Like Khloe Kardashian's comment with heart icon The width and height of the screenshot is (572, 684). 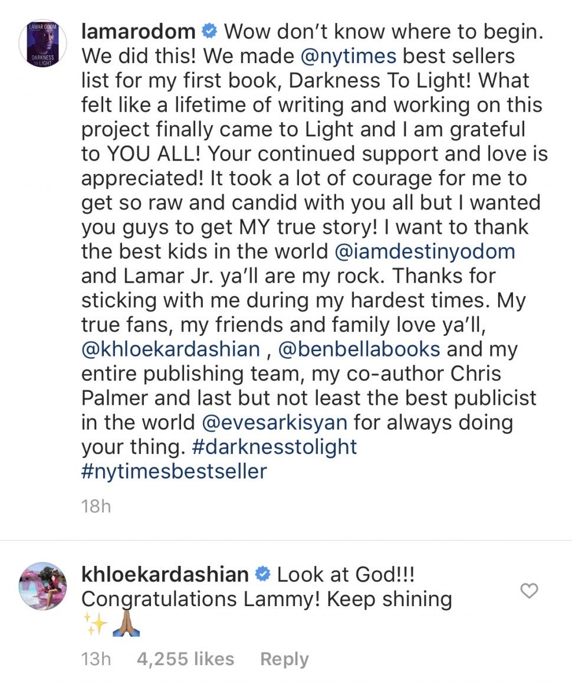pos(530,590)
